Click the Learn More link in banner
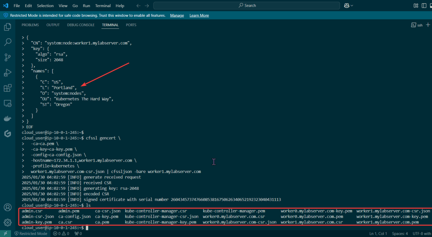 coord(199,15)
